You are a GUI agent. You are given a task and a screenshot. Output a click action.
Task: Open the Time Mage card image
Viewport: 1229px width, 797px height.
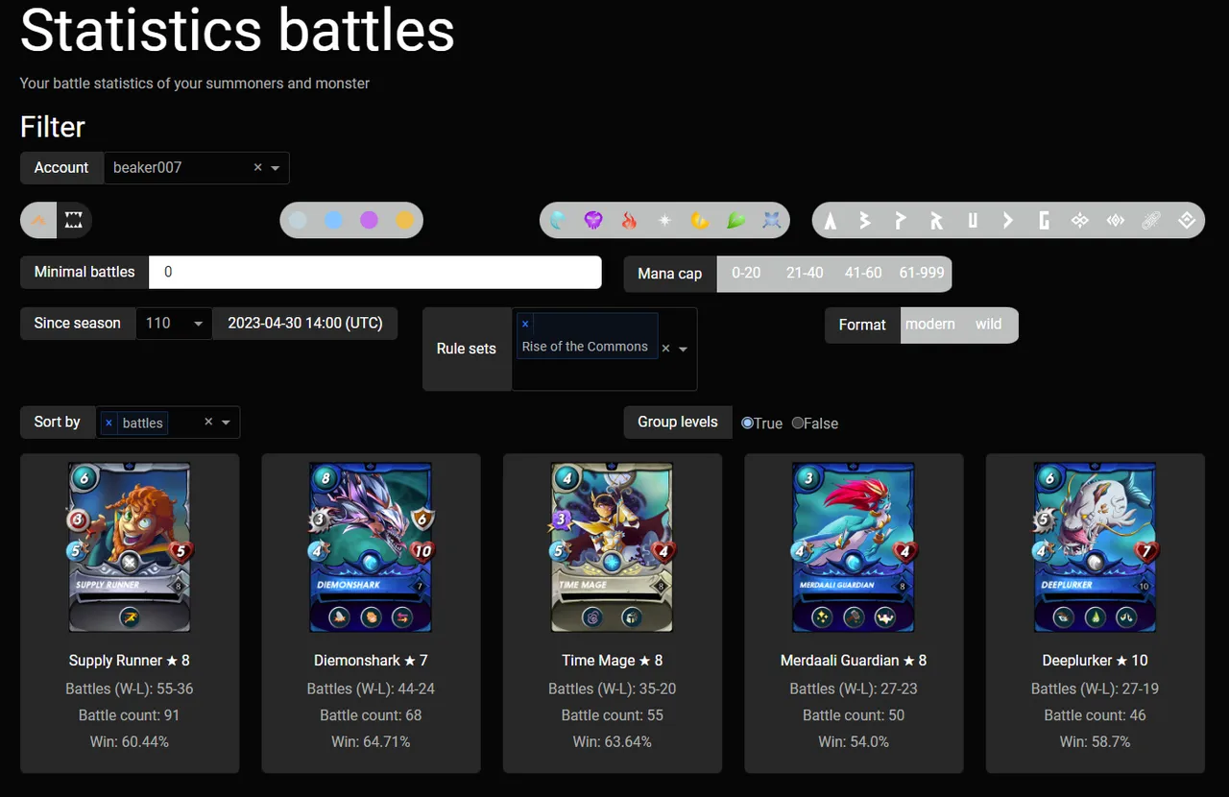(613, 547)
